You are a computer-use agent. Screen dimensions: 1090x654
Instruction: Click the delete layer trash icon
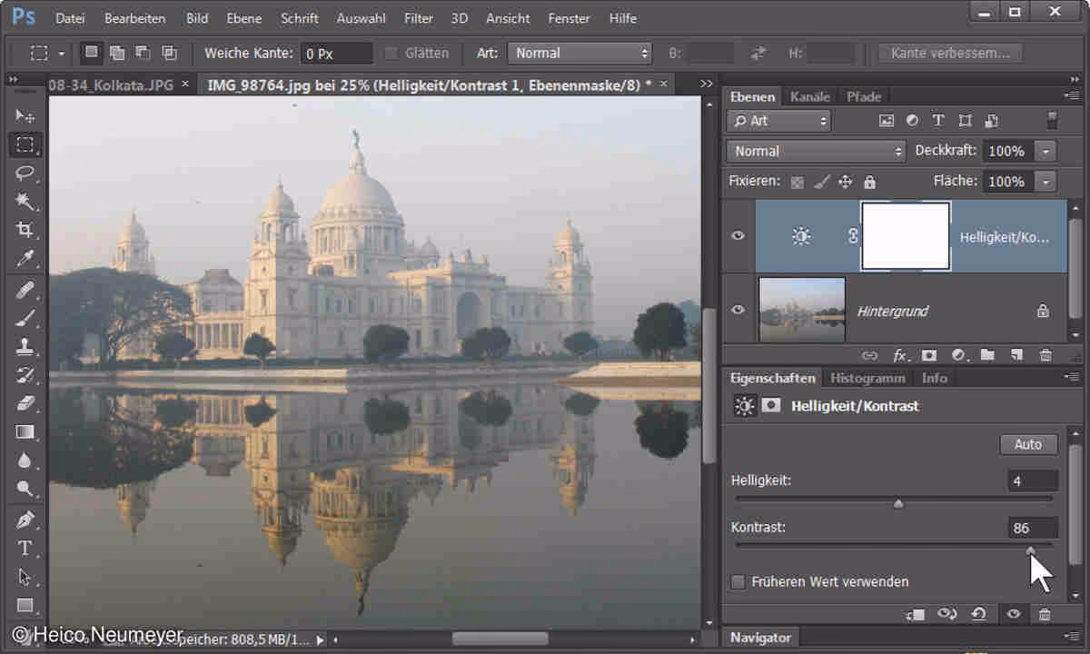point(1045,355)
